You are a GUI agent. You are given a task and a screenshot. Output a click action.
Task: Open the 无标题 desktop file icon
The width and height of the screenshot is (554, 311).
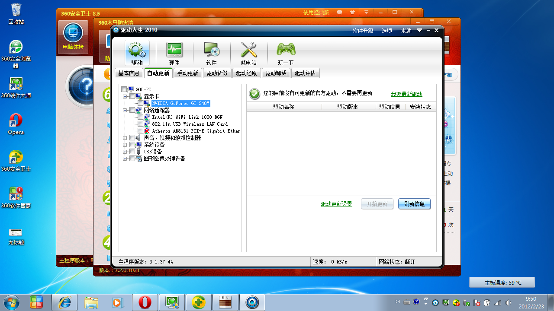pos(16,236)
